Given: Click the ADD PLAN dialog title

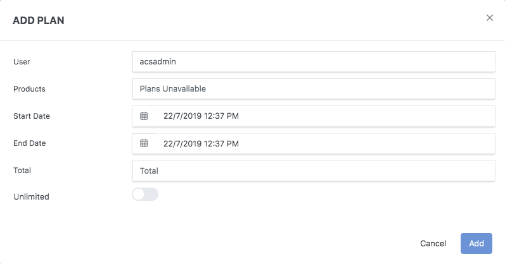Looking at the screenshot, I should pyautogui.click(x=39, y=21).
